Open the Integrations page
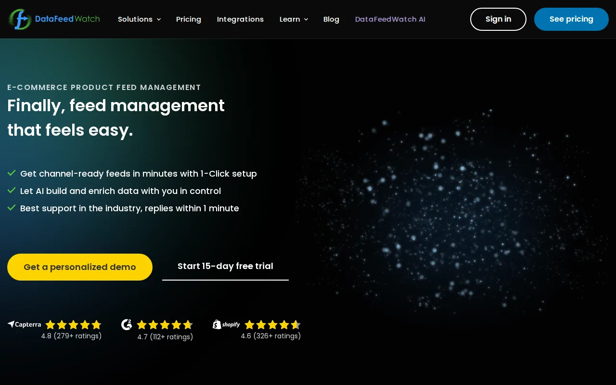Viewport: 616px width, 385px height. pyautogui.click(x=240, y=19)
